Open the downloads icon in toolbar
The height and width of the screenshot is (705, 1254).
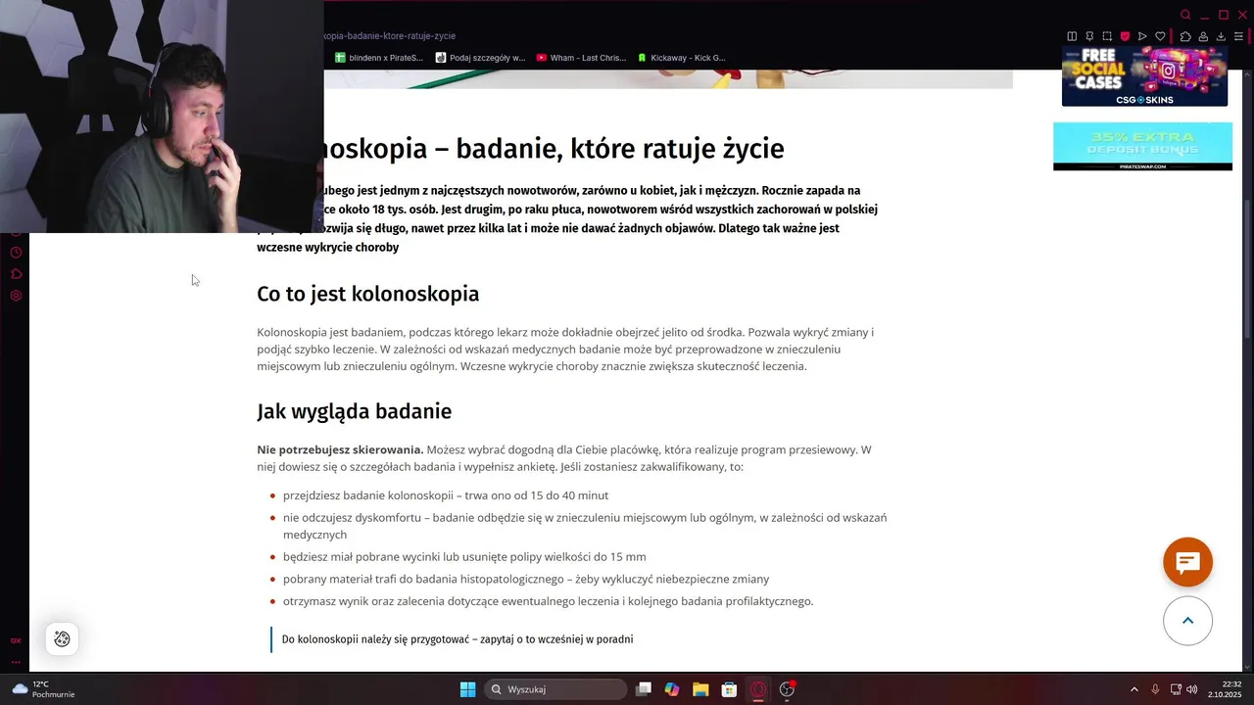pos(1221,36)
